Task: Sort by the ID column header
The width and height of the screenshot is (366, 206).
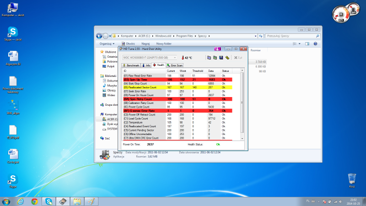Action: [x=144, y=71]
